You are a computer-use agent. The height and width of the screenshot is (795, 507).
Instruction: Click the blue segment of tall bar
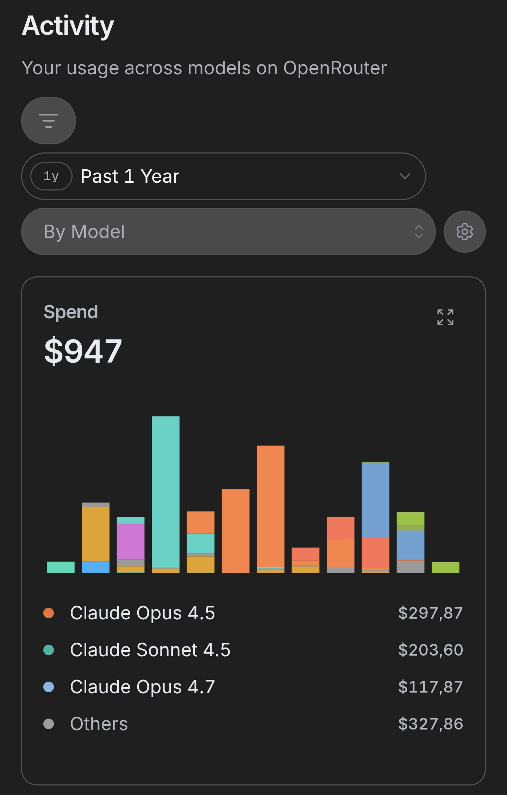click(x=375, y=500)
